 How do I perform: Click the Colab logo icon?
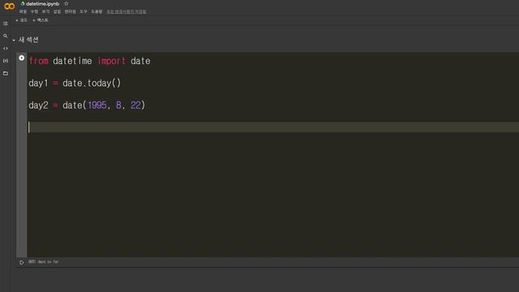[x=9, y=6]
